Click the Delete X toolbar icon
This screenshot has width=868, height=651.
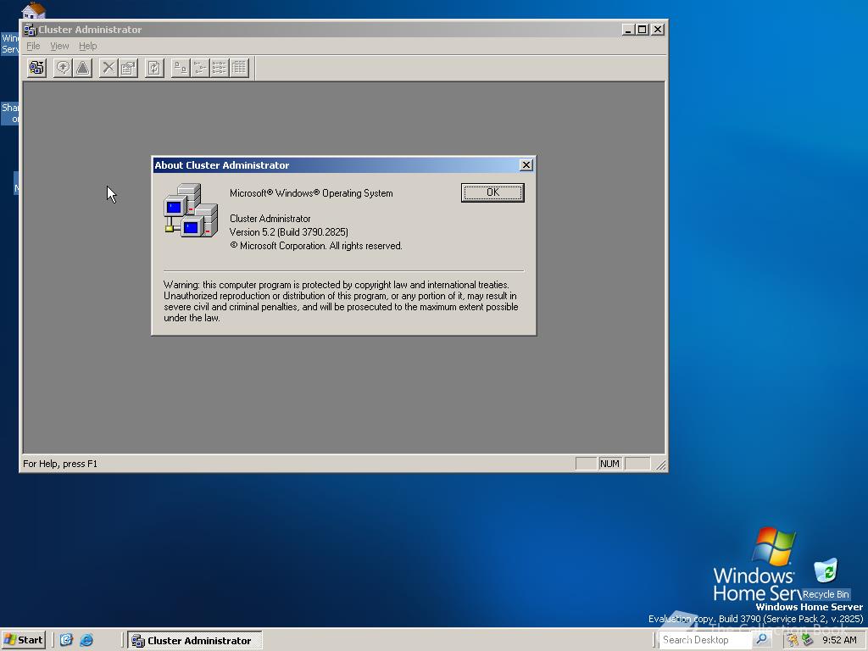pyautogui.click(x=108, y=68)
